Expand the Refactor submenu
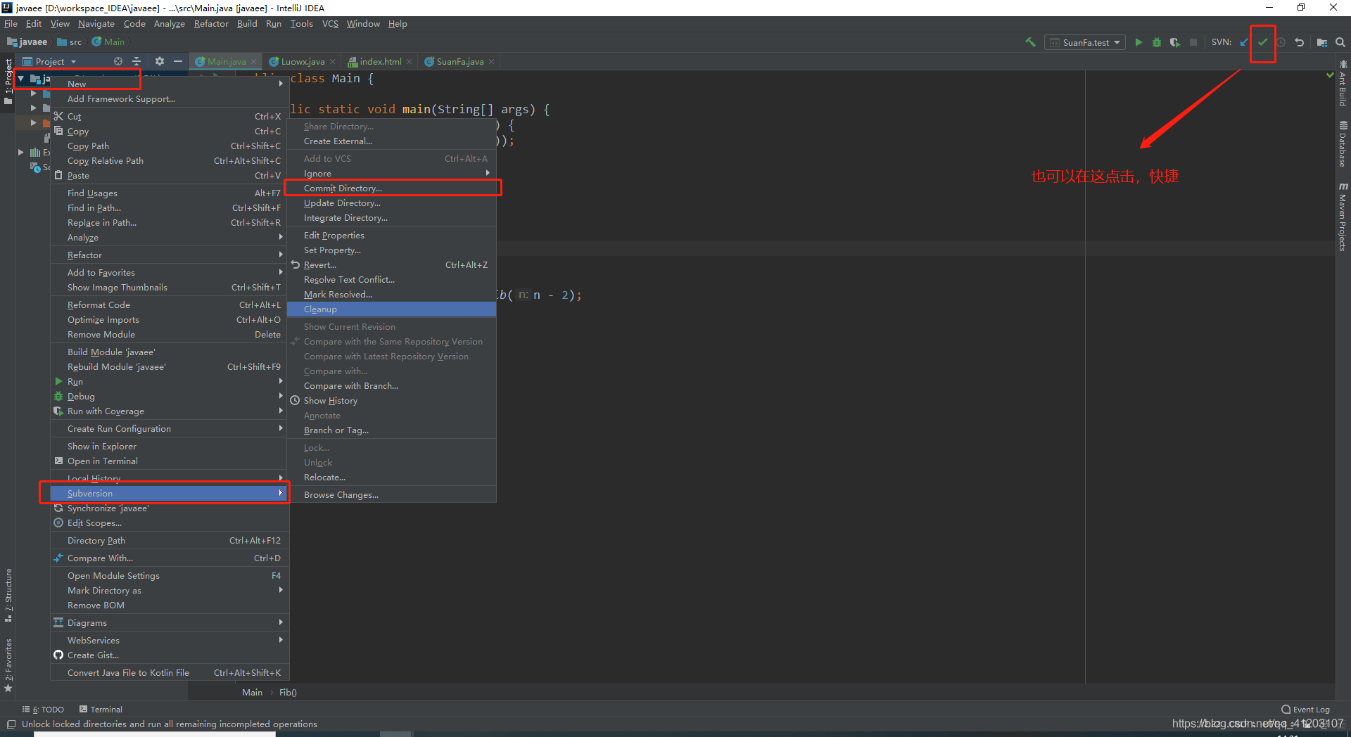 [169, 255]
